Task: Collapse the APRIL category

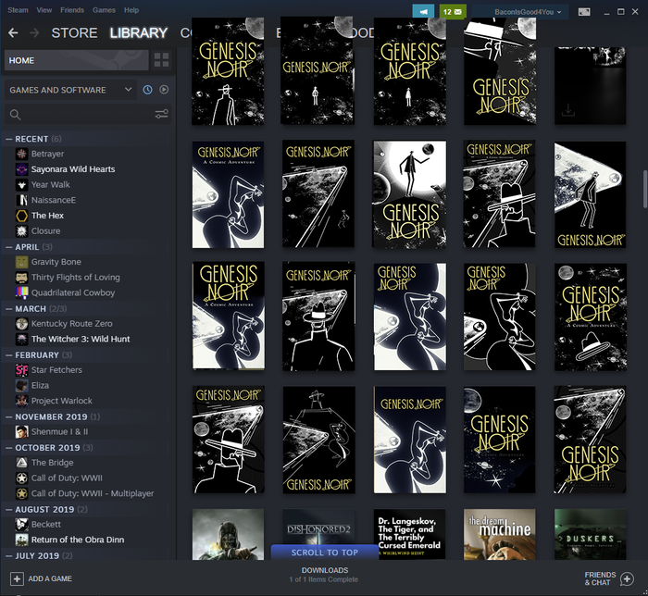Action: pyautogui.click(x=8, y=247)
